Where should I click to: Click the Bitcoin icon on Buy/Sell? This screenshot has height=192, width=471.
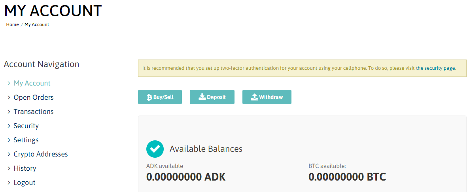click(x=149, y=97)
